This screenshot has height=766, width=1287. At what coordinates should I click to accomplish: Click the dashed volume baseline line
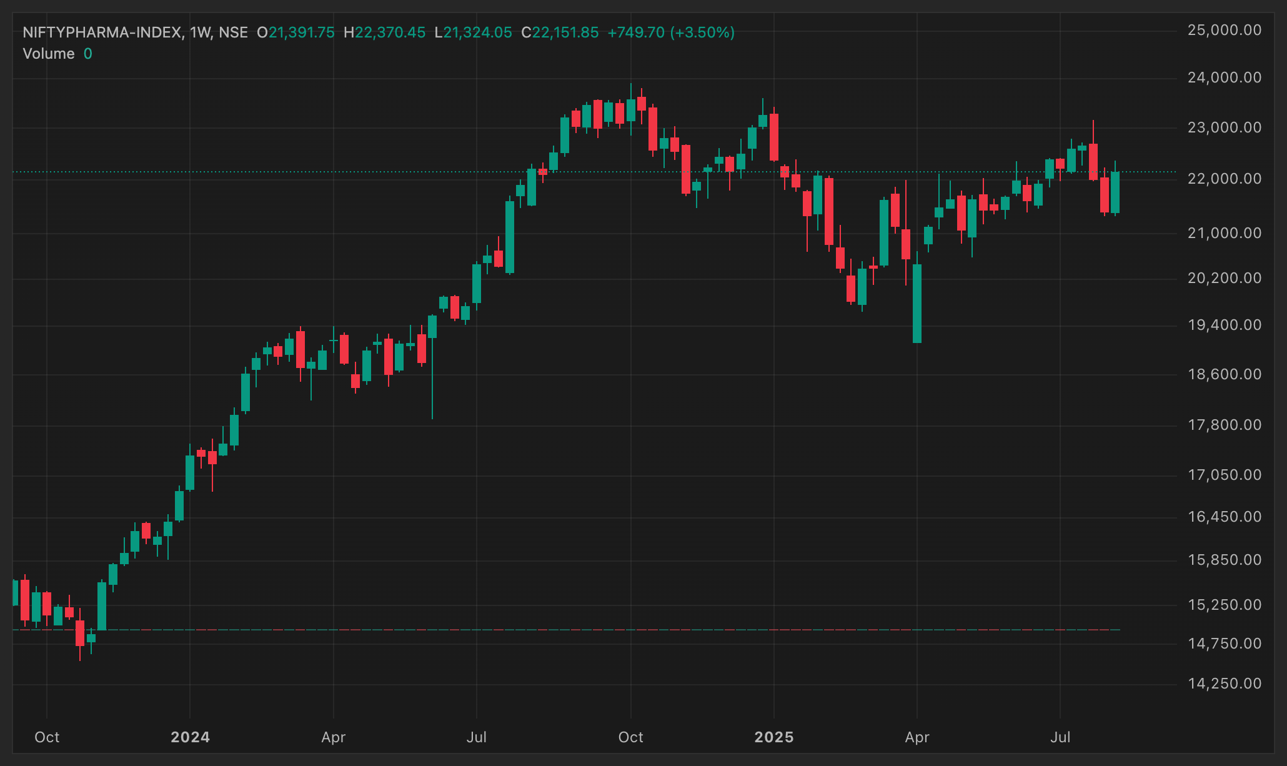coord(566,630)
